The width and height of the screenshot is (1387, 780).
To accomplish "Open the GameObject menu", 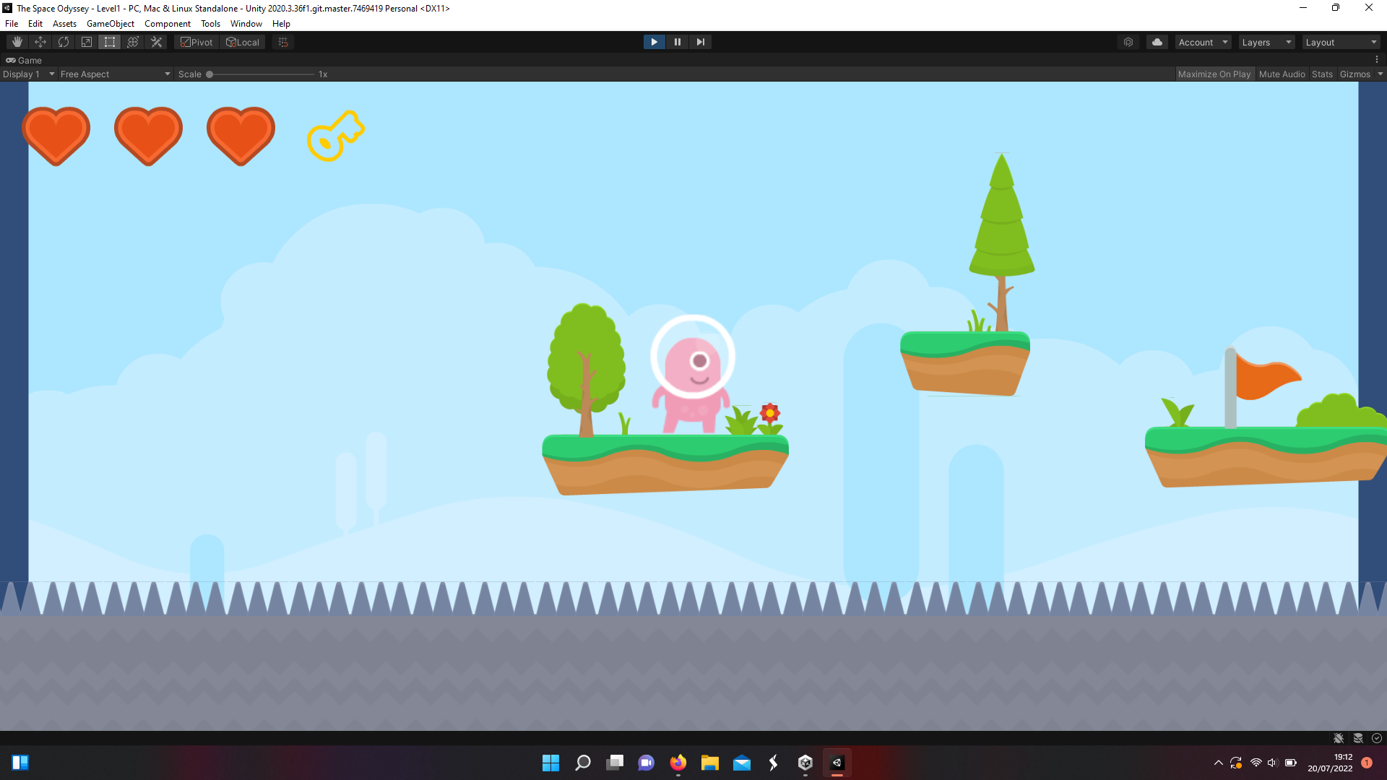I will (110, 23).
